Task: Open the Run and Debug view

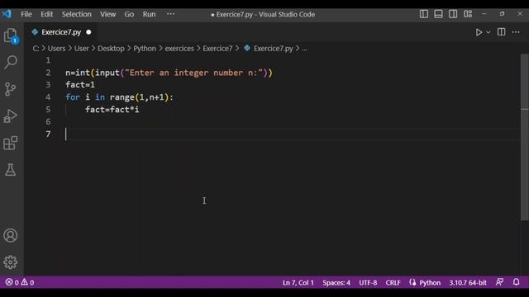Action: (x=11, y=116)
